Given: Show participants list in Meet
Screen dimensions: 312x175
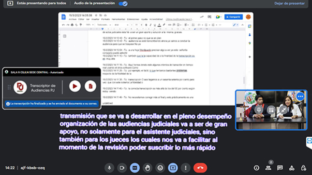Looking at the screenshot, I should 268,168.
